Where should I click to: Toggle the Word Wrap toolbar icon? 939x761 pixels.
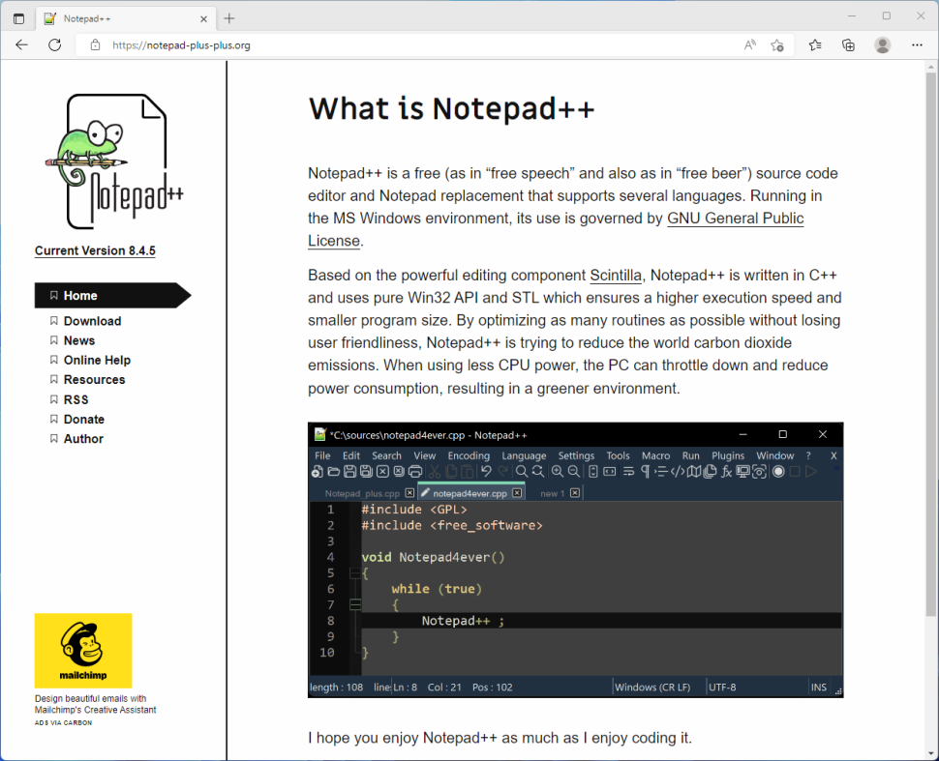click(x=629, y=472)
